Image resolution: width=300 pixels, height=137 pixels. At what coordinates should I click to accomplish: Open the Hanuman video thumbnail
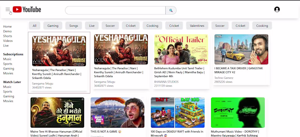point(57,113)
